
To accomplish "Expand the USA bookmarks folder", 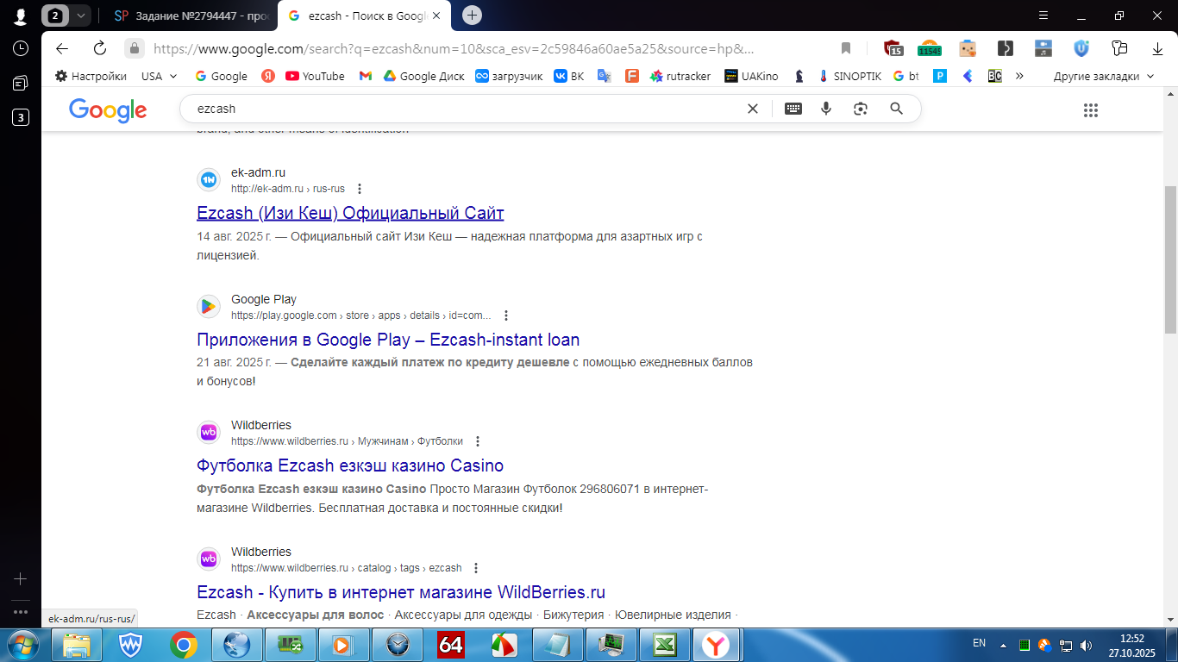I will coord(160,76).
